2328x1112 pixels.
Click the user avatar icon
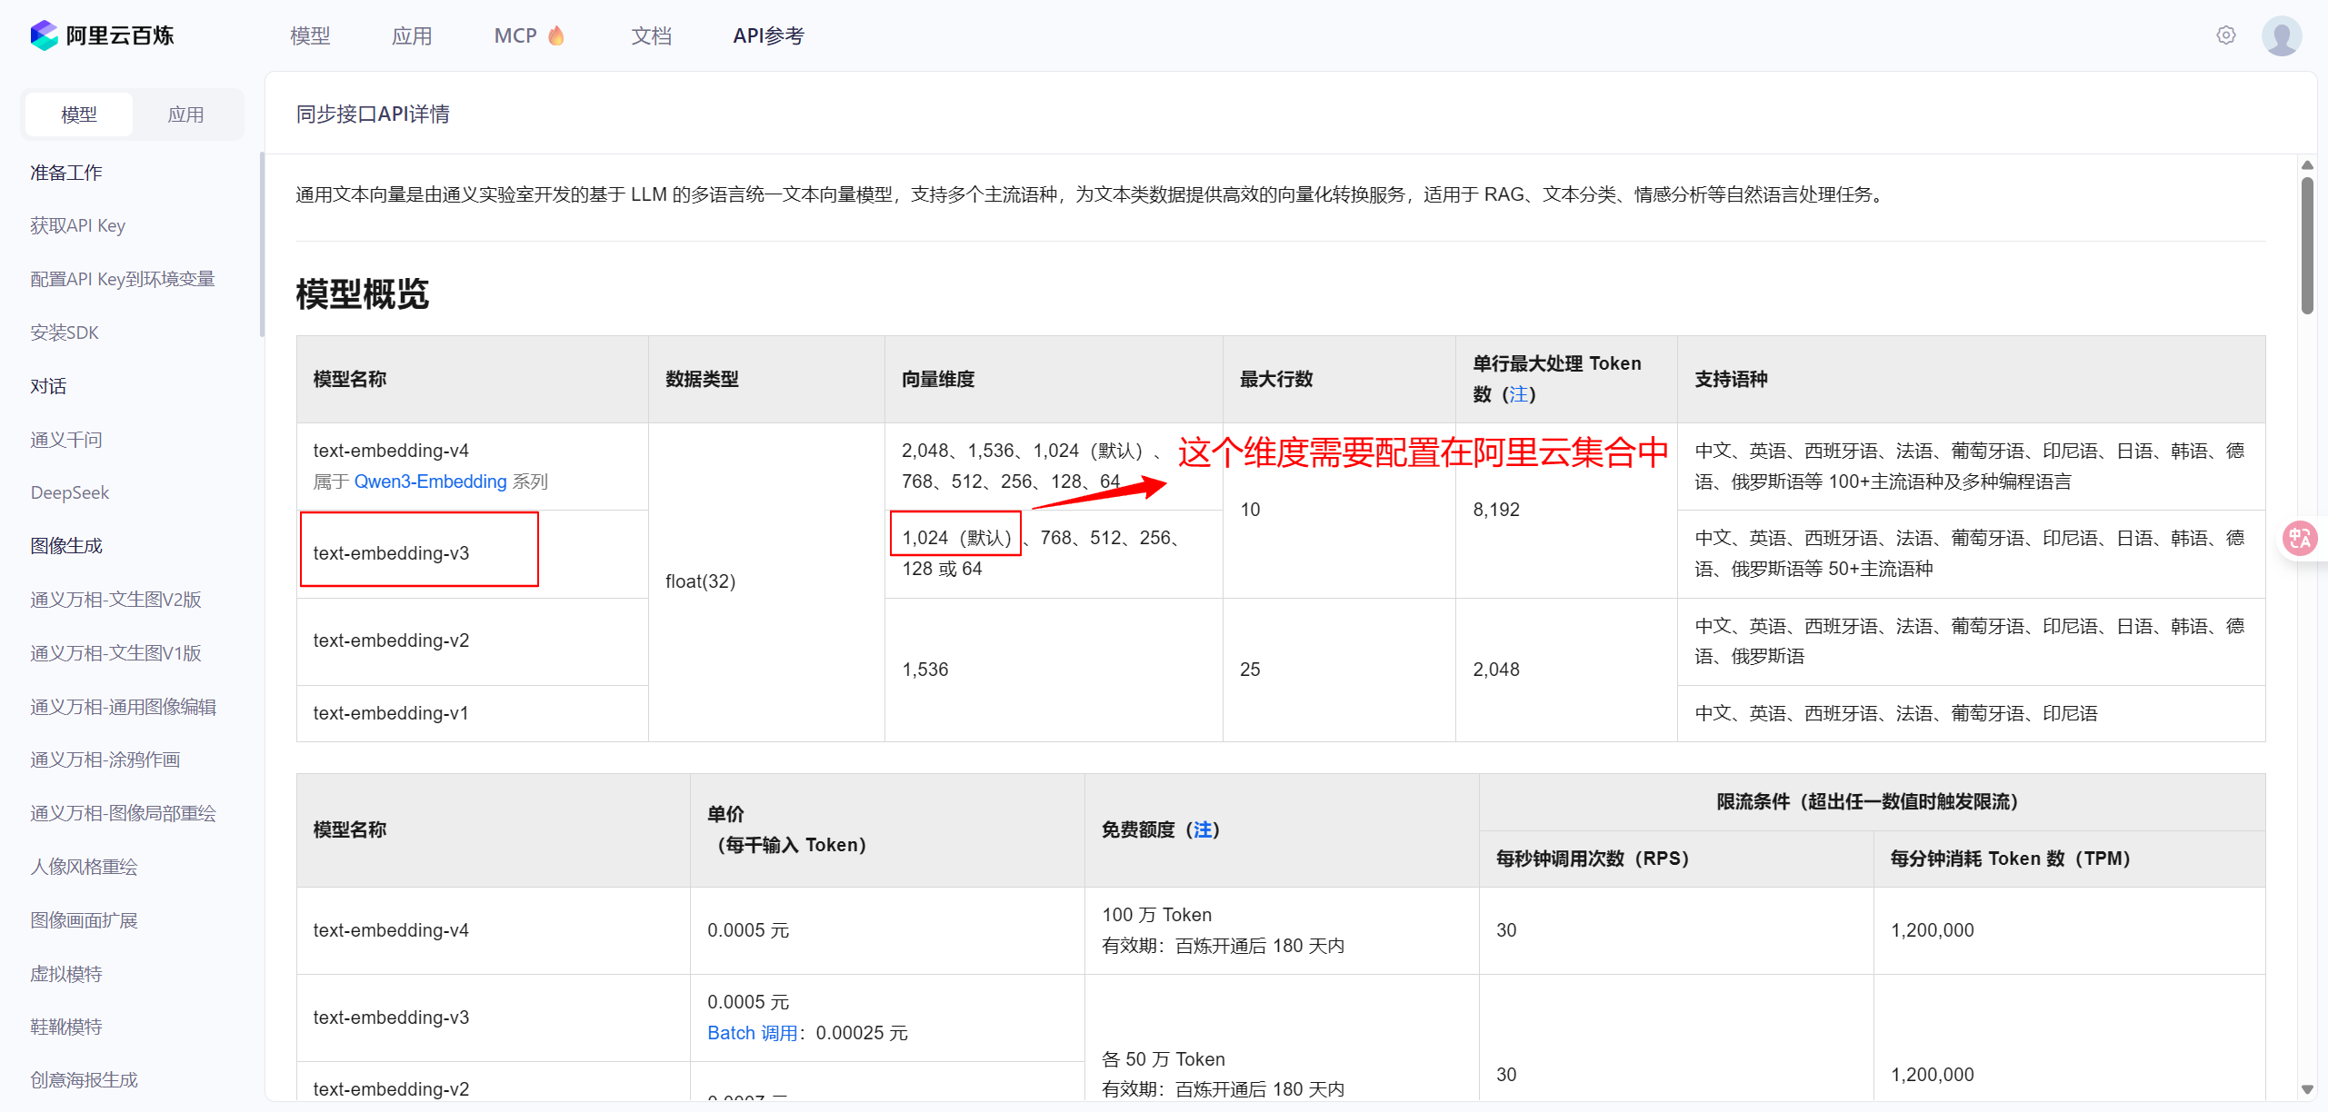point(2281,35)
